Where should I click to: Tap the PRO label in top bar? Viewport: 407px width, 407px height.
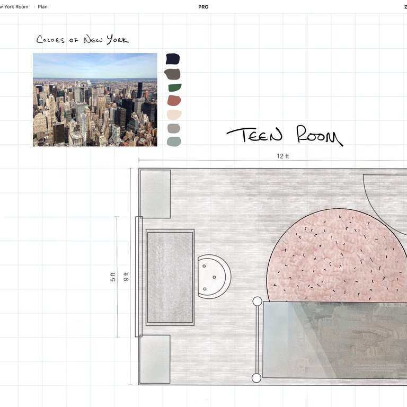pyautogui.click(x=203, y=7)
